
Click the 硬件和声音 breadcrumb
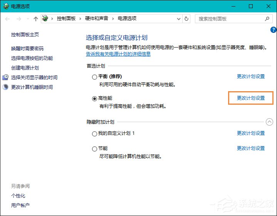(96, 19)
